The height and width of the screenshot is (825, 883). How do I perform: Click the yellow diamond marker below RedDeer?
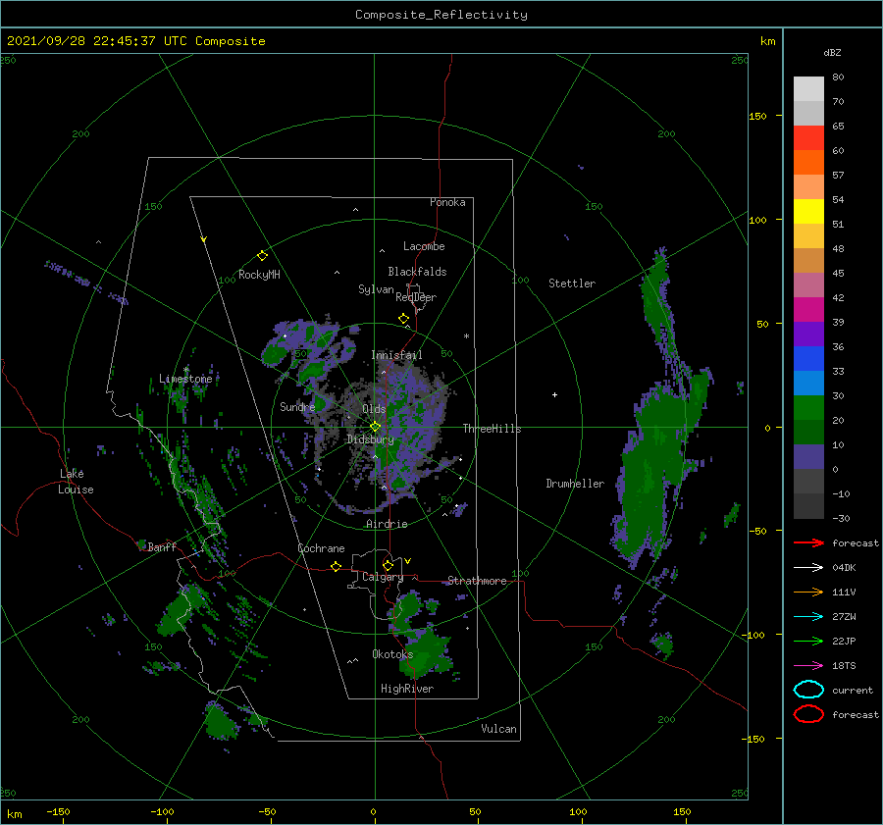(403, 319)
